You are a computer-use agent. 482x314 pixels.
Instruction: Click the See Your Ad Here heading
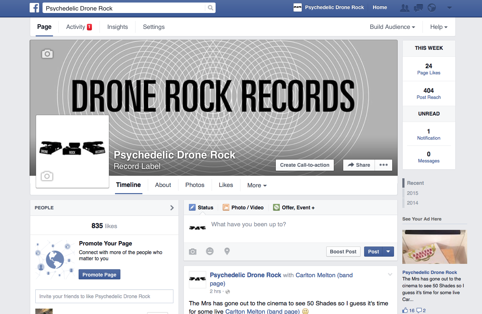click(422, 219)
